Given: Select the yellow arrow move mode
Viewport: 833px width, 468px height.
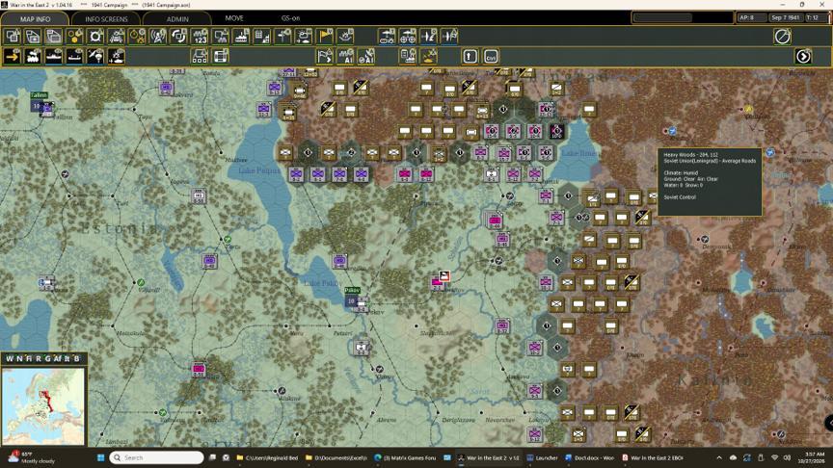Looking at the screenshot, I should [x=13, y=56].
